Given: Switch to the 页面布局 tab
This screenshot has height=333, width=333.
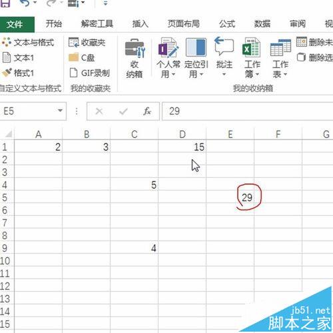Looking at the screenshot, I should pos(183,23).
